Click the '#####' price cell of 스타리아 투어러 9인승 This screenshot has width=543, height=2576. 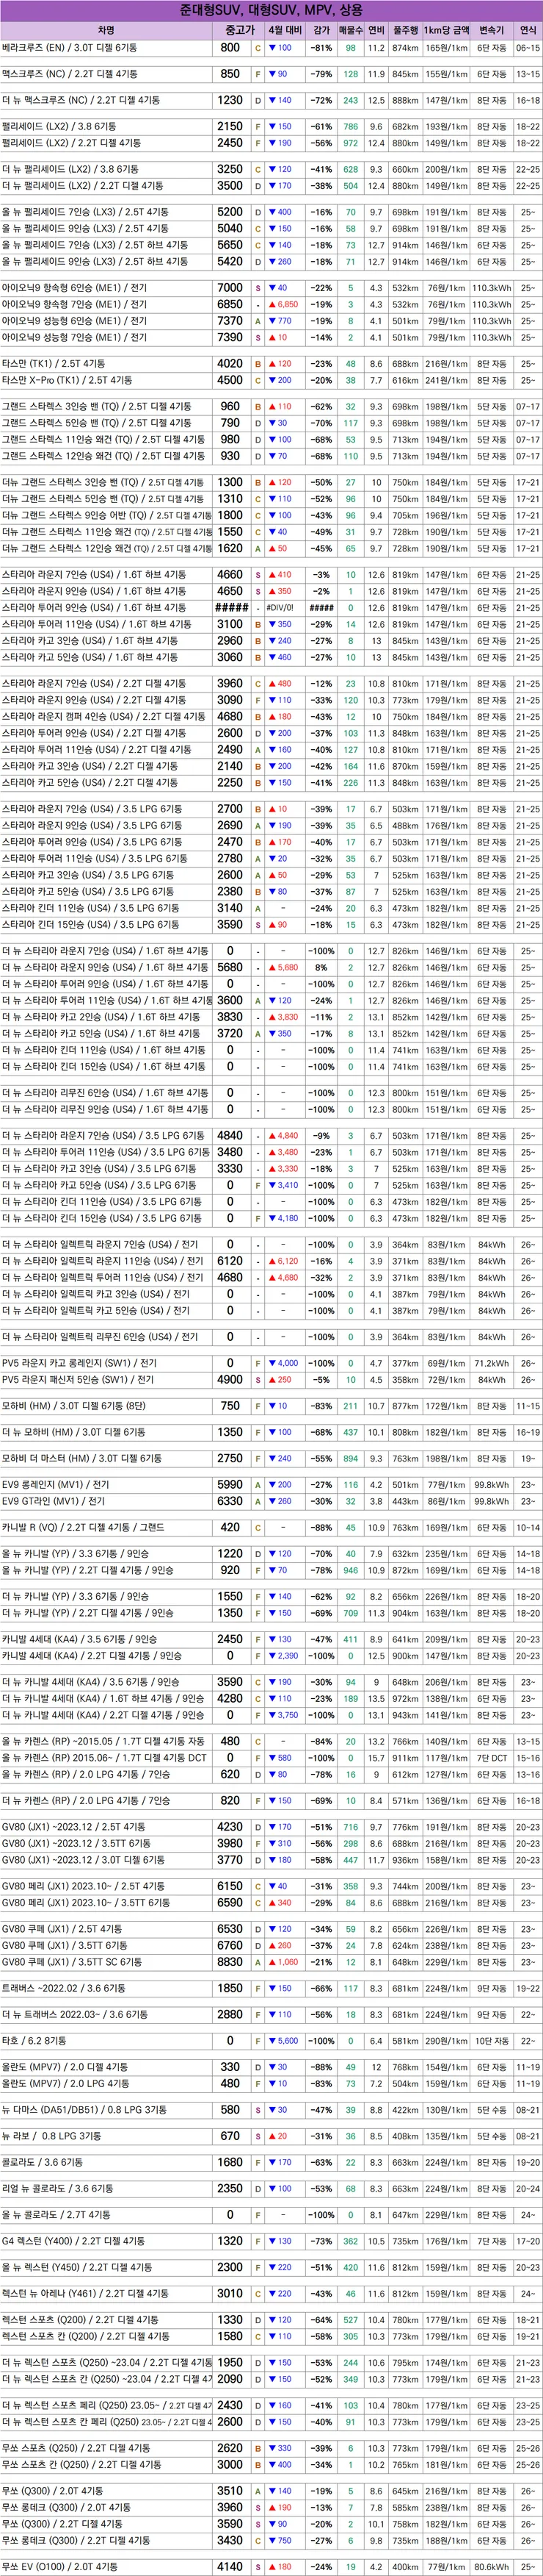[x=230, y=608]
